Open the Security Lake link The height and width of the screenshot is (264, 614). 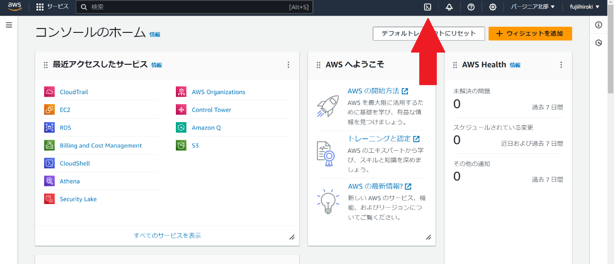click(78, 199)
